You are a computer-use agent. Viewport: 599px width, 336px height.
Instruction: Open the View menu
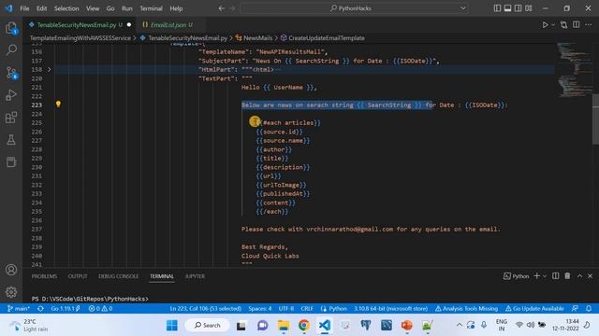(93, 8)
